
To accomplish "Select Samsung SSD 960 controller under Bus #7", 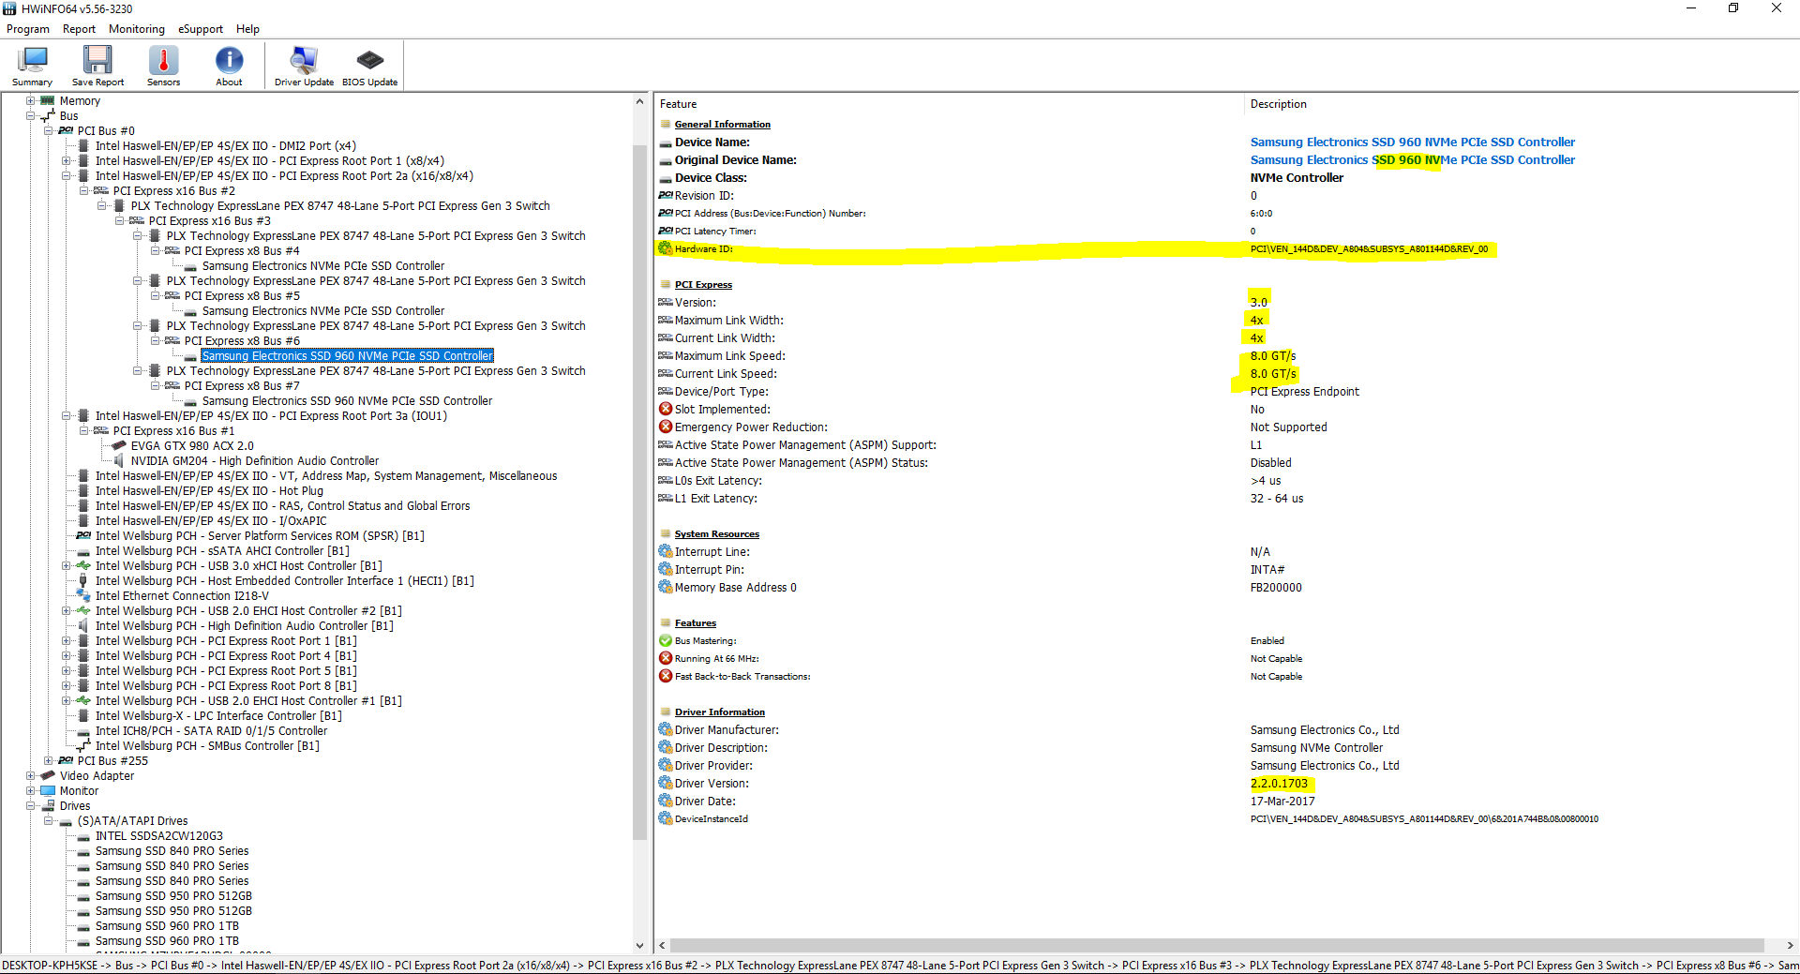I will [347, 400].
